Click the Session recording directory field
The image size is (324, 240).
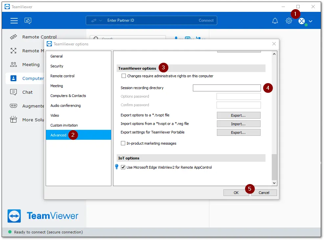coord(227,88)
